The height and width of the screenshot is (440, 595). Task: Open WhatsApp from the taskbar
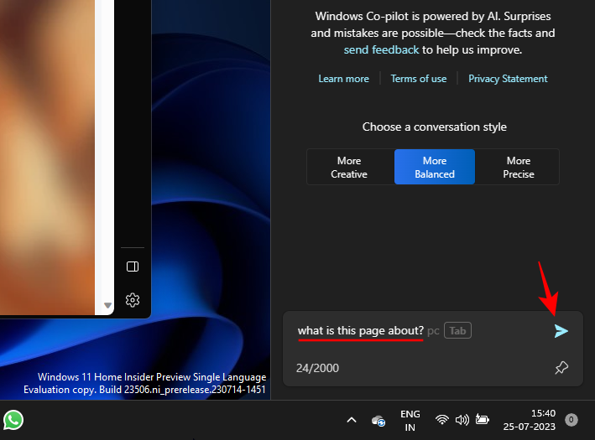coord(13,420)
